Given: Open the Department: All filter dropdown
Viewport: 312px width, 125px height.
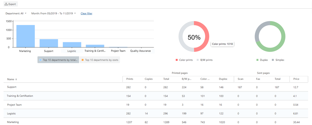Looking at the screenshot, I should tap(16, 14).
